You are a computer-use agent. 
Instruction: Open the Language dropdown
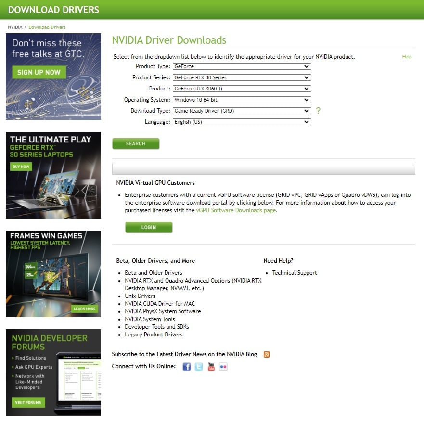[x=242, y=122]
